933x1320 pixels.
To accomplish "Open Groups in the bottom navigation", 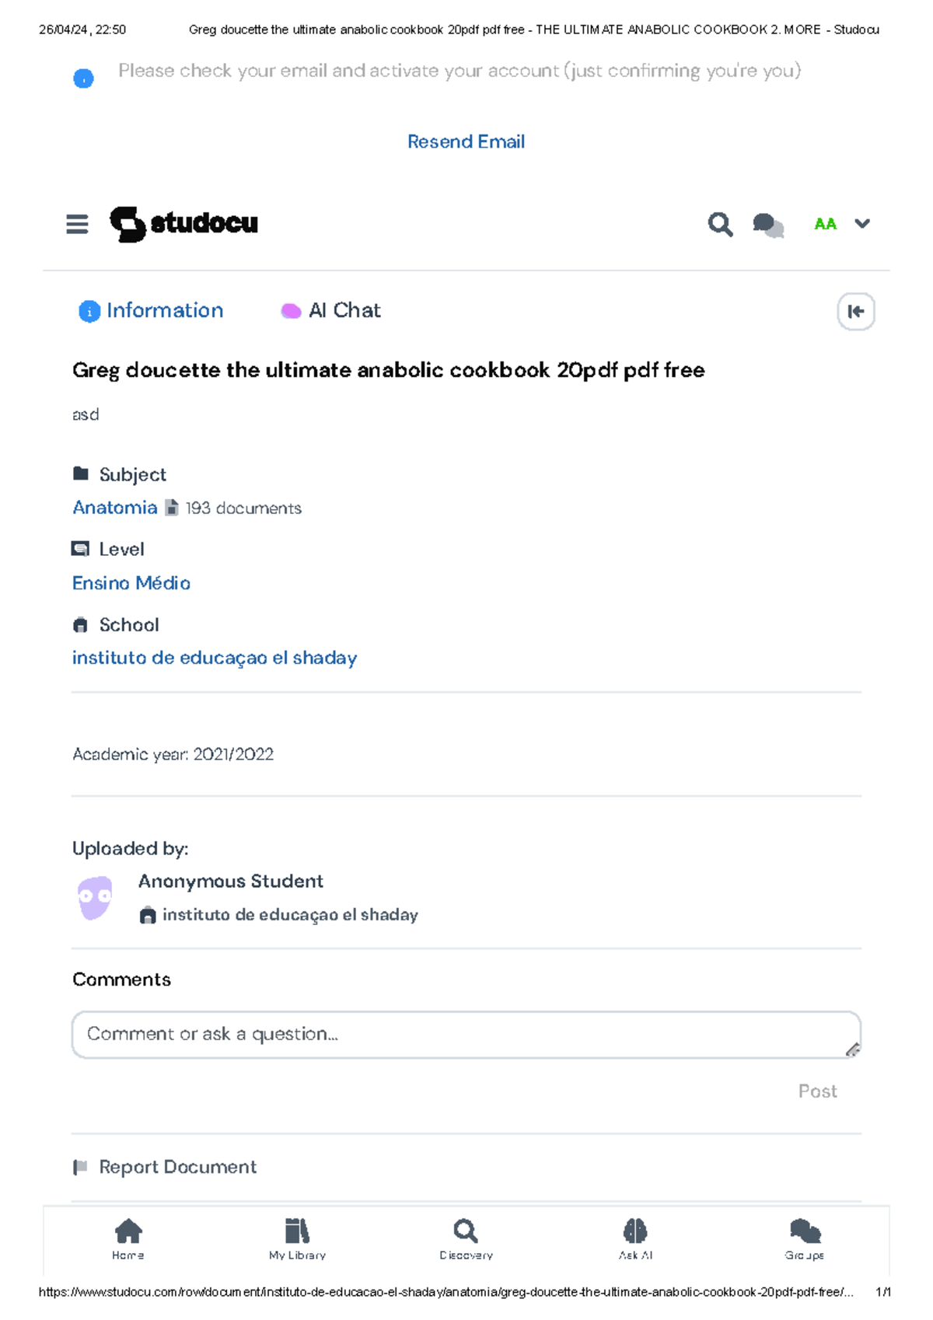I will [x=805, y=1238].
